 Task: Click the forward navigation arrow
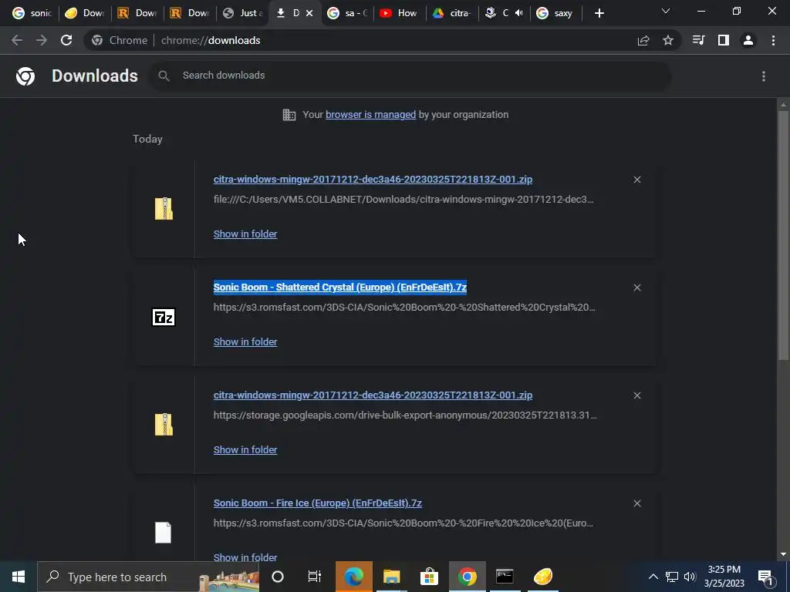42,40
